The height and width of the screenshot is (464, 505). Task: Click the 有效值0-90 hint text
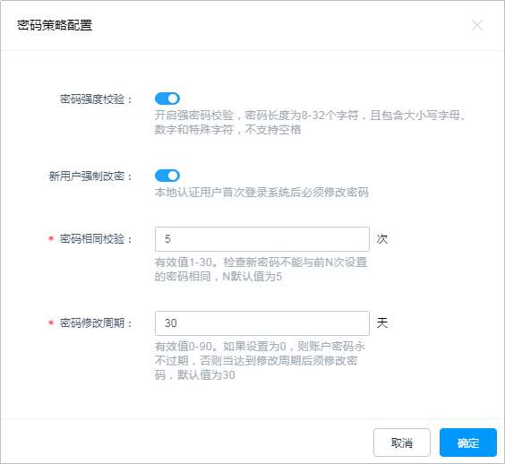point(260,361)
